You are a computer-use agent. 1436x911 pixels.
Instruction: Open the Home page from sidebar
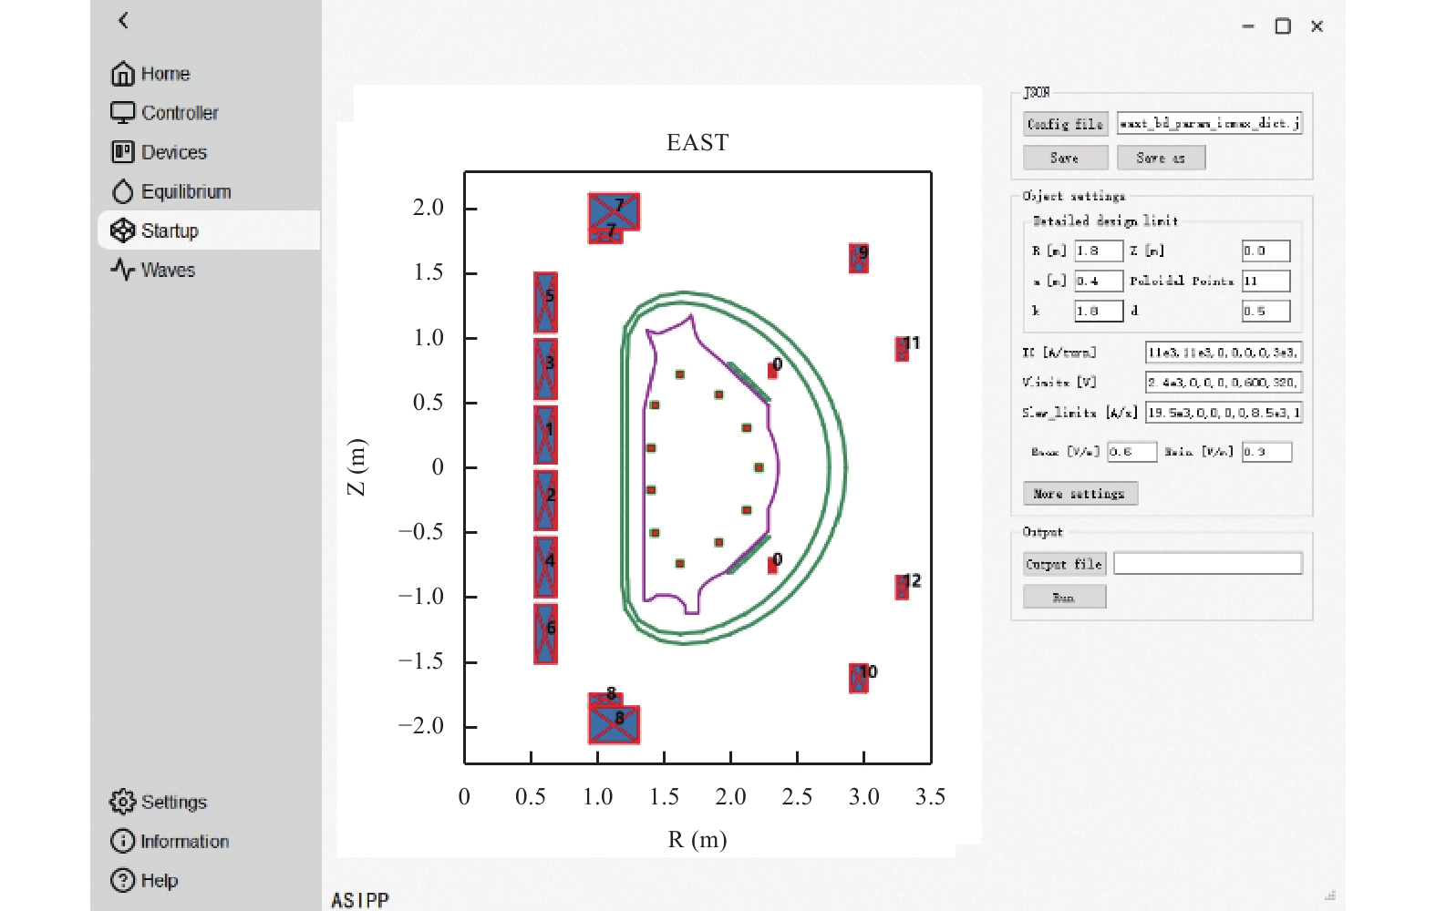[151, 74]
